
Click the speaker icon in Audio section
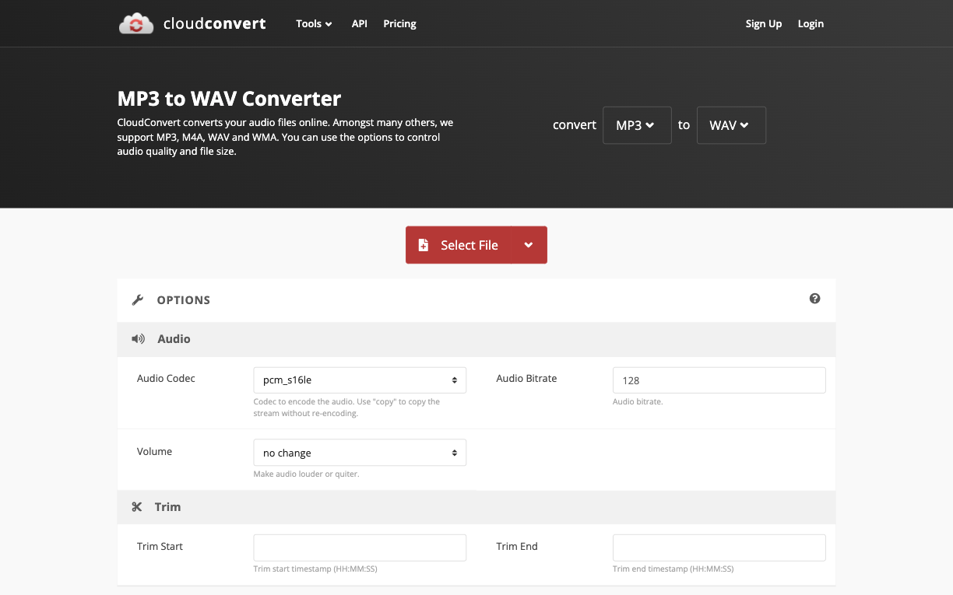pyautogui.click(x=138, y=339)
